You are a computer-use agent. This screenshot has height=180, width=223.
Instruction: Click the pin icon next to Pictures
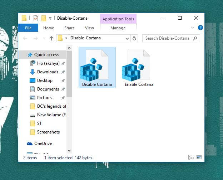(x=63, y=98)
